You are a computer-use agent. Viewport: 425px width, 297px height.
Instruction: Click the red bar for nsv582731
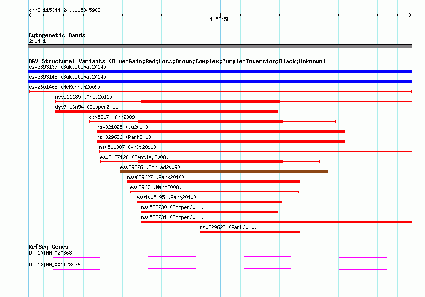(276, 222)
